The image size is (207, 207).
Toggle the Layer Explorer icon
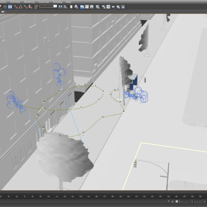76,7
